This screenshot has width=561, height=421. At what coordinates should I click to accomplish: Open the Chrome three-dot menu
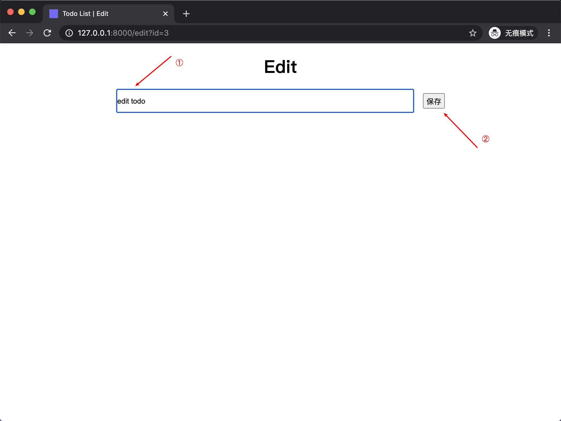coord(549,33)
